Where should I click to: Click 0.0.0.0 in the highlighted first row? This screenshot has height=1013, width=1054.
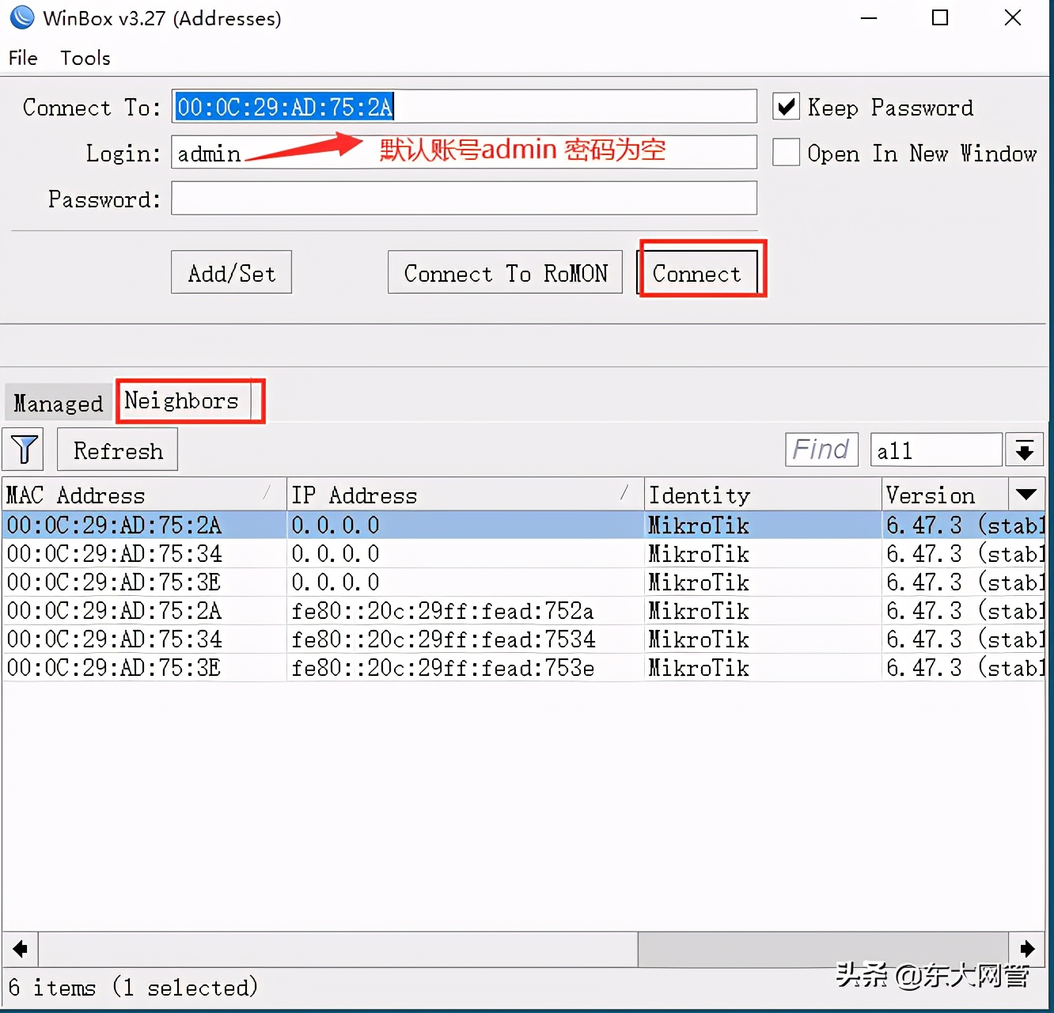(336, 525)
